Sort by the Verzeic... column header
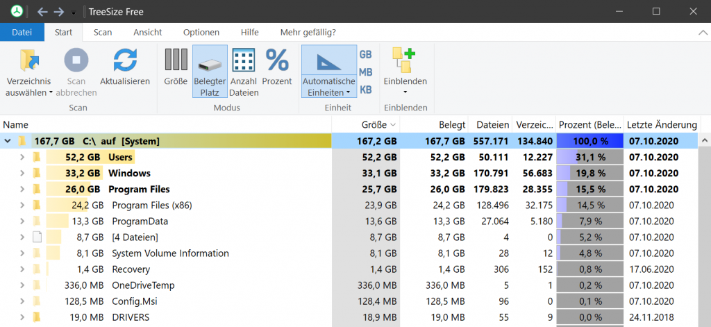Viewport: 711px width, 327px height. tap(534, 125)
